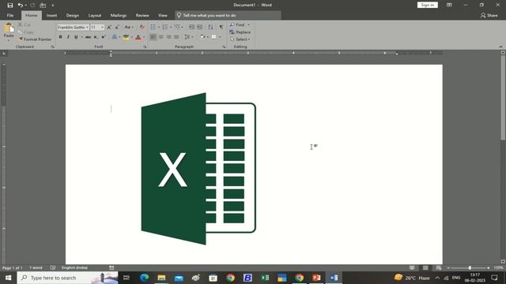This screenshot has width=506, height=284.
Task: Collapse the ribbon with the arrow
Action: click(x=500, y=47)
